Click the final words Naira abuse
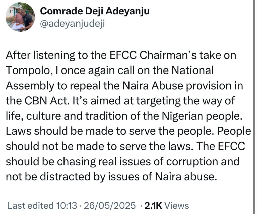Viewport: 257px width, 214px height. pos(184,177)
